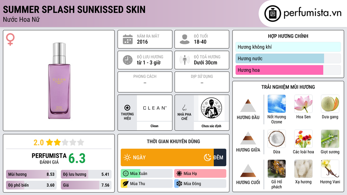Click the Hương đầu pyramid icon
347x195 pixels.
click(248, 106)
